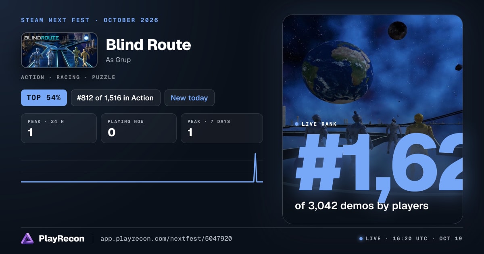Click the Playing Now stat card

[x=139, y=128]
